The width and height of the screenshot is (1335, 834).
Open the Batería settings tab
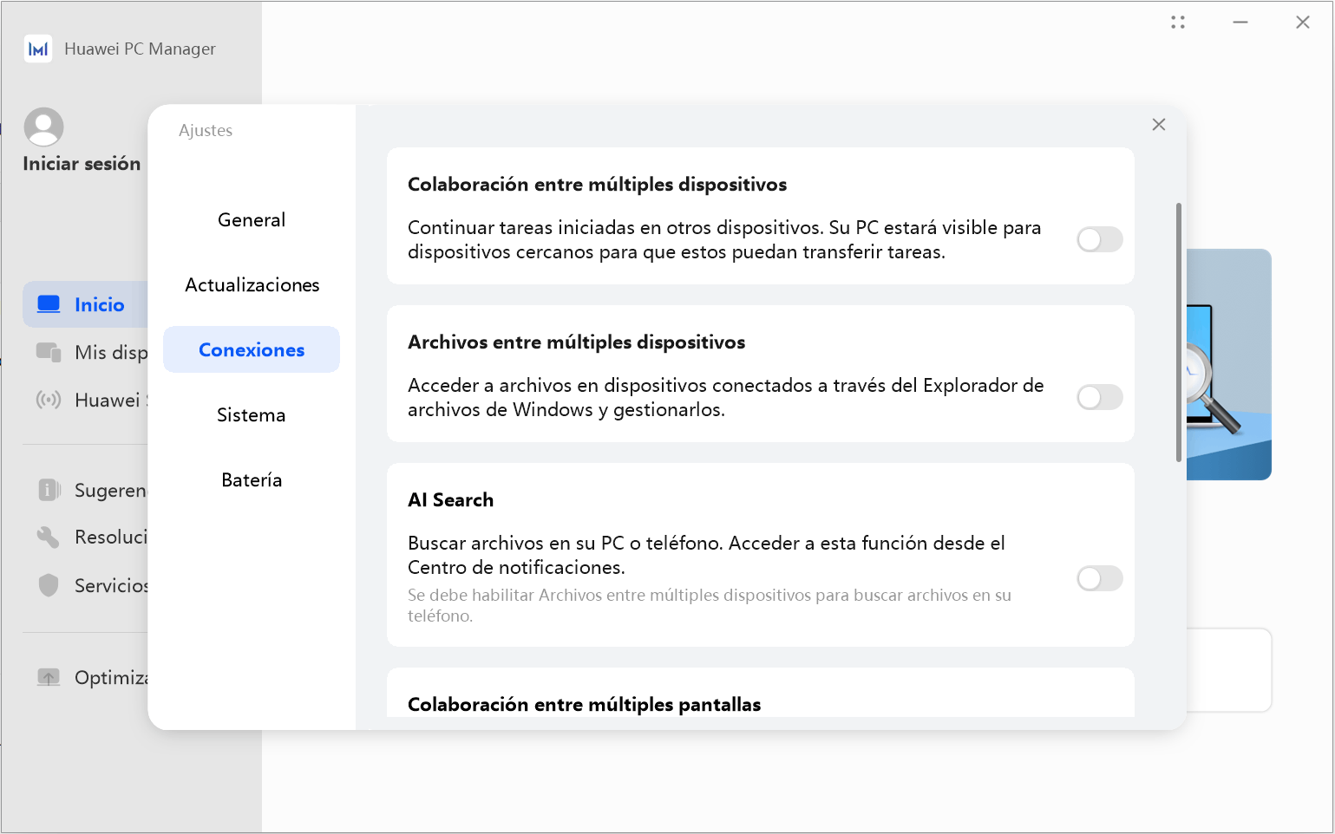point(252,479)
